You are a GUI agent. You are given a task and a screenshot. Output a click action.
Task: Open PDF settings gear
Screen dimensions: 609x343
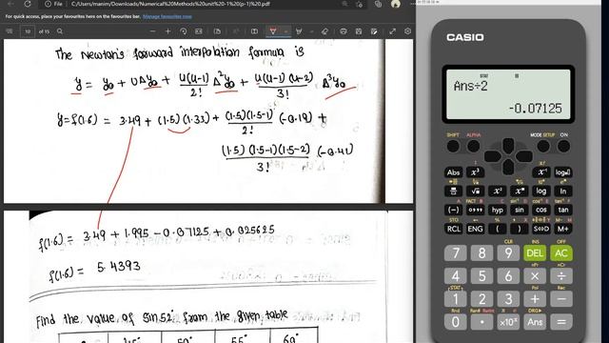tap(407, 31)
